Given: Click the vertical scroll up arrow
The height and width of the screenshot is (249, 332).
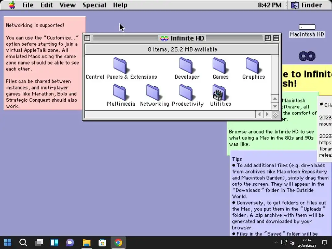Looking at the screenshot, I should [275, 99].
